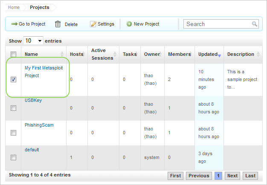Go to the Next results page
The width and height of the screenshot is (267, 185).
click(x=232, y=176)
